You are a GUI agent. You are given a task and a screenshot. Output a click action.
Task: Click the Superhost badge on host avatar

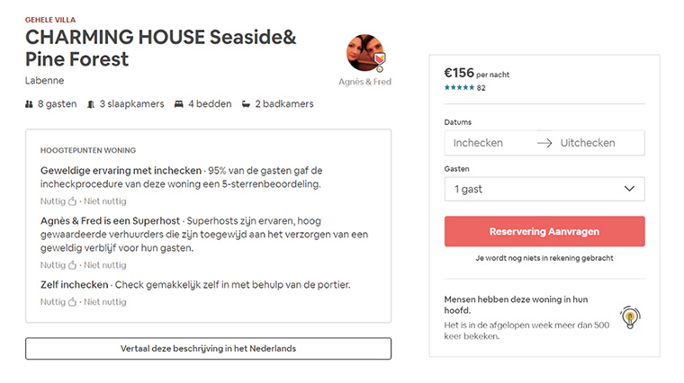380,60
